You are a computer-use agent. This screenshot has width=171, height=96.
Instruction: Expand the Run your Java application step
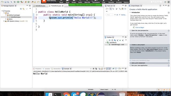coord(130,65)
